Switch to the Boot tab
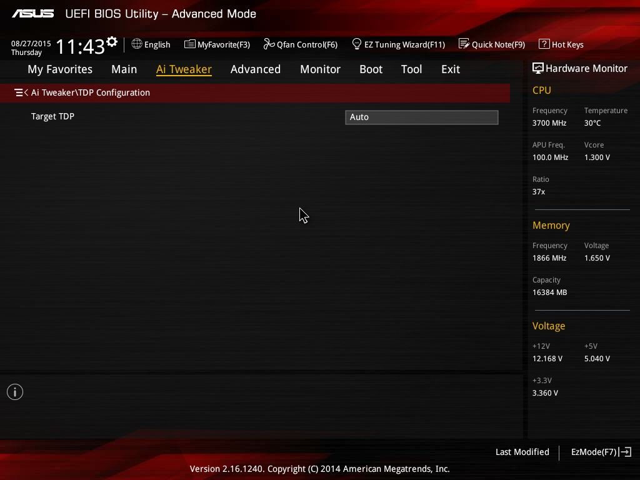 (371, 69)
